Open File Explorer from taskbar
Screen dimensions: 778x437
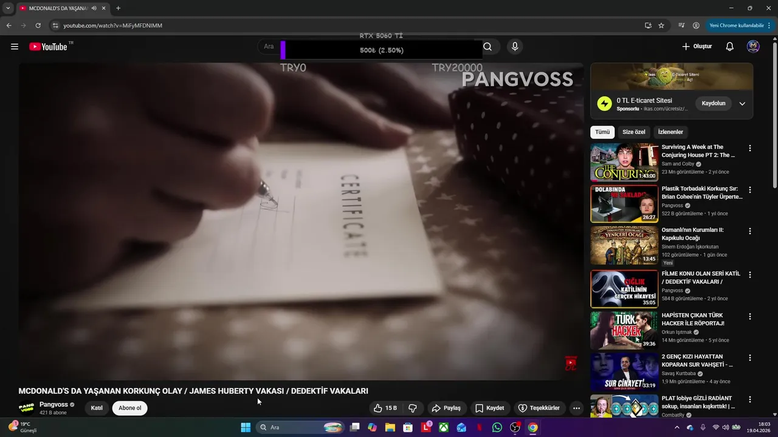pyautogui.click(x=390, y=427)
